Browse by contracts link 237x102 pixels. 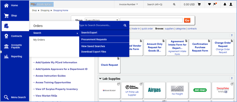(x=192, y=29)
